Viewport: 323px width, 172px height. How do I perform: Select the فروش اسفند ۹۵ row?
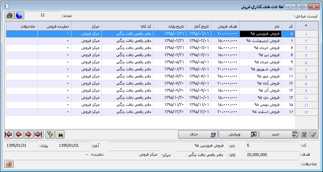(x=260, y=112)
